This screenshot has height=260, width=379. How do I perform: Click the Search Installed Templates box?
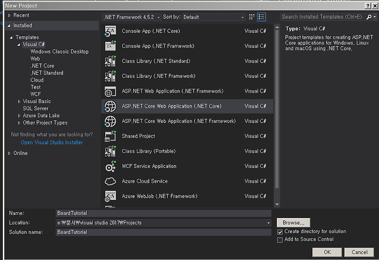323,17
